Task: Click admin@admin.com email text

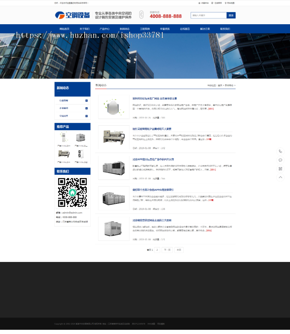Action: 72,213
